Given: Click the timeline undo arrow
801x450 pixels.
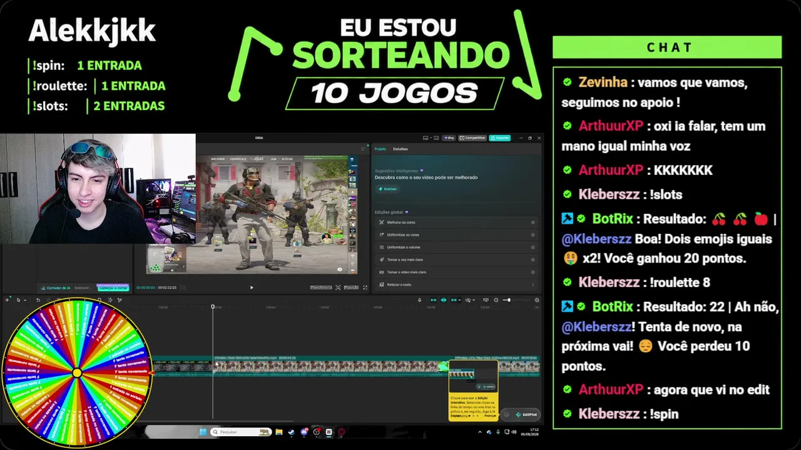Looking at the screenshot, I should [38, 300].
